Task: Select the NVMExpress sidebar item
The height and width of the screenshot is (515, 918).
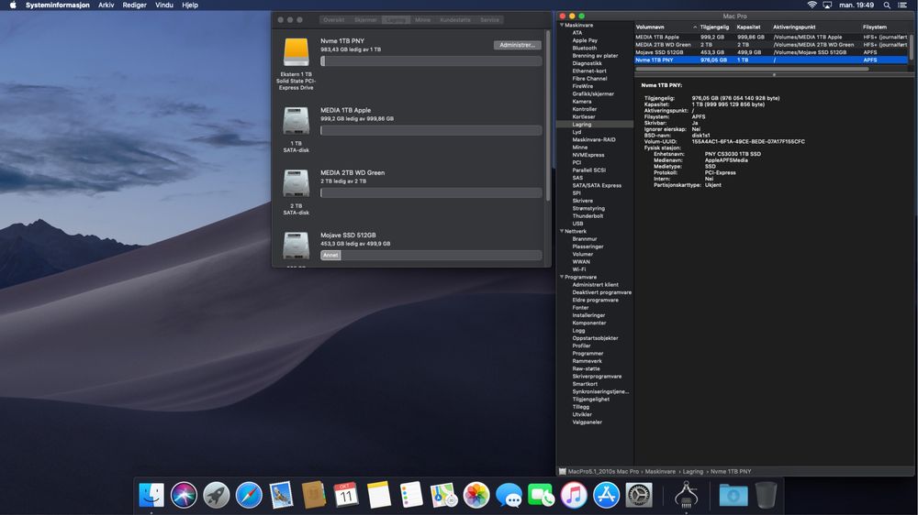Action: tap(588, 155)
